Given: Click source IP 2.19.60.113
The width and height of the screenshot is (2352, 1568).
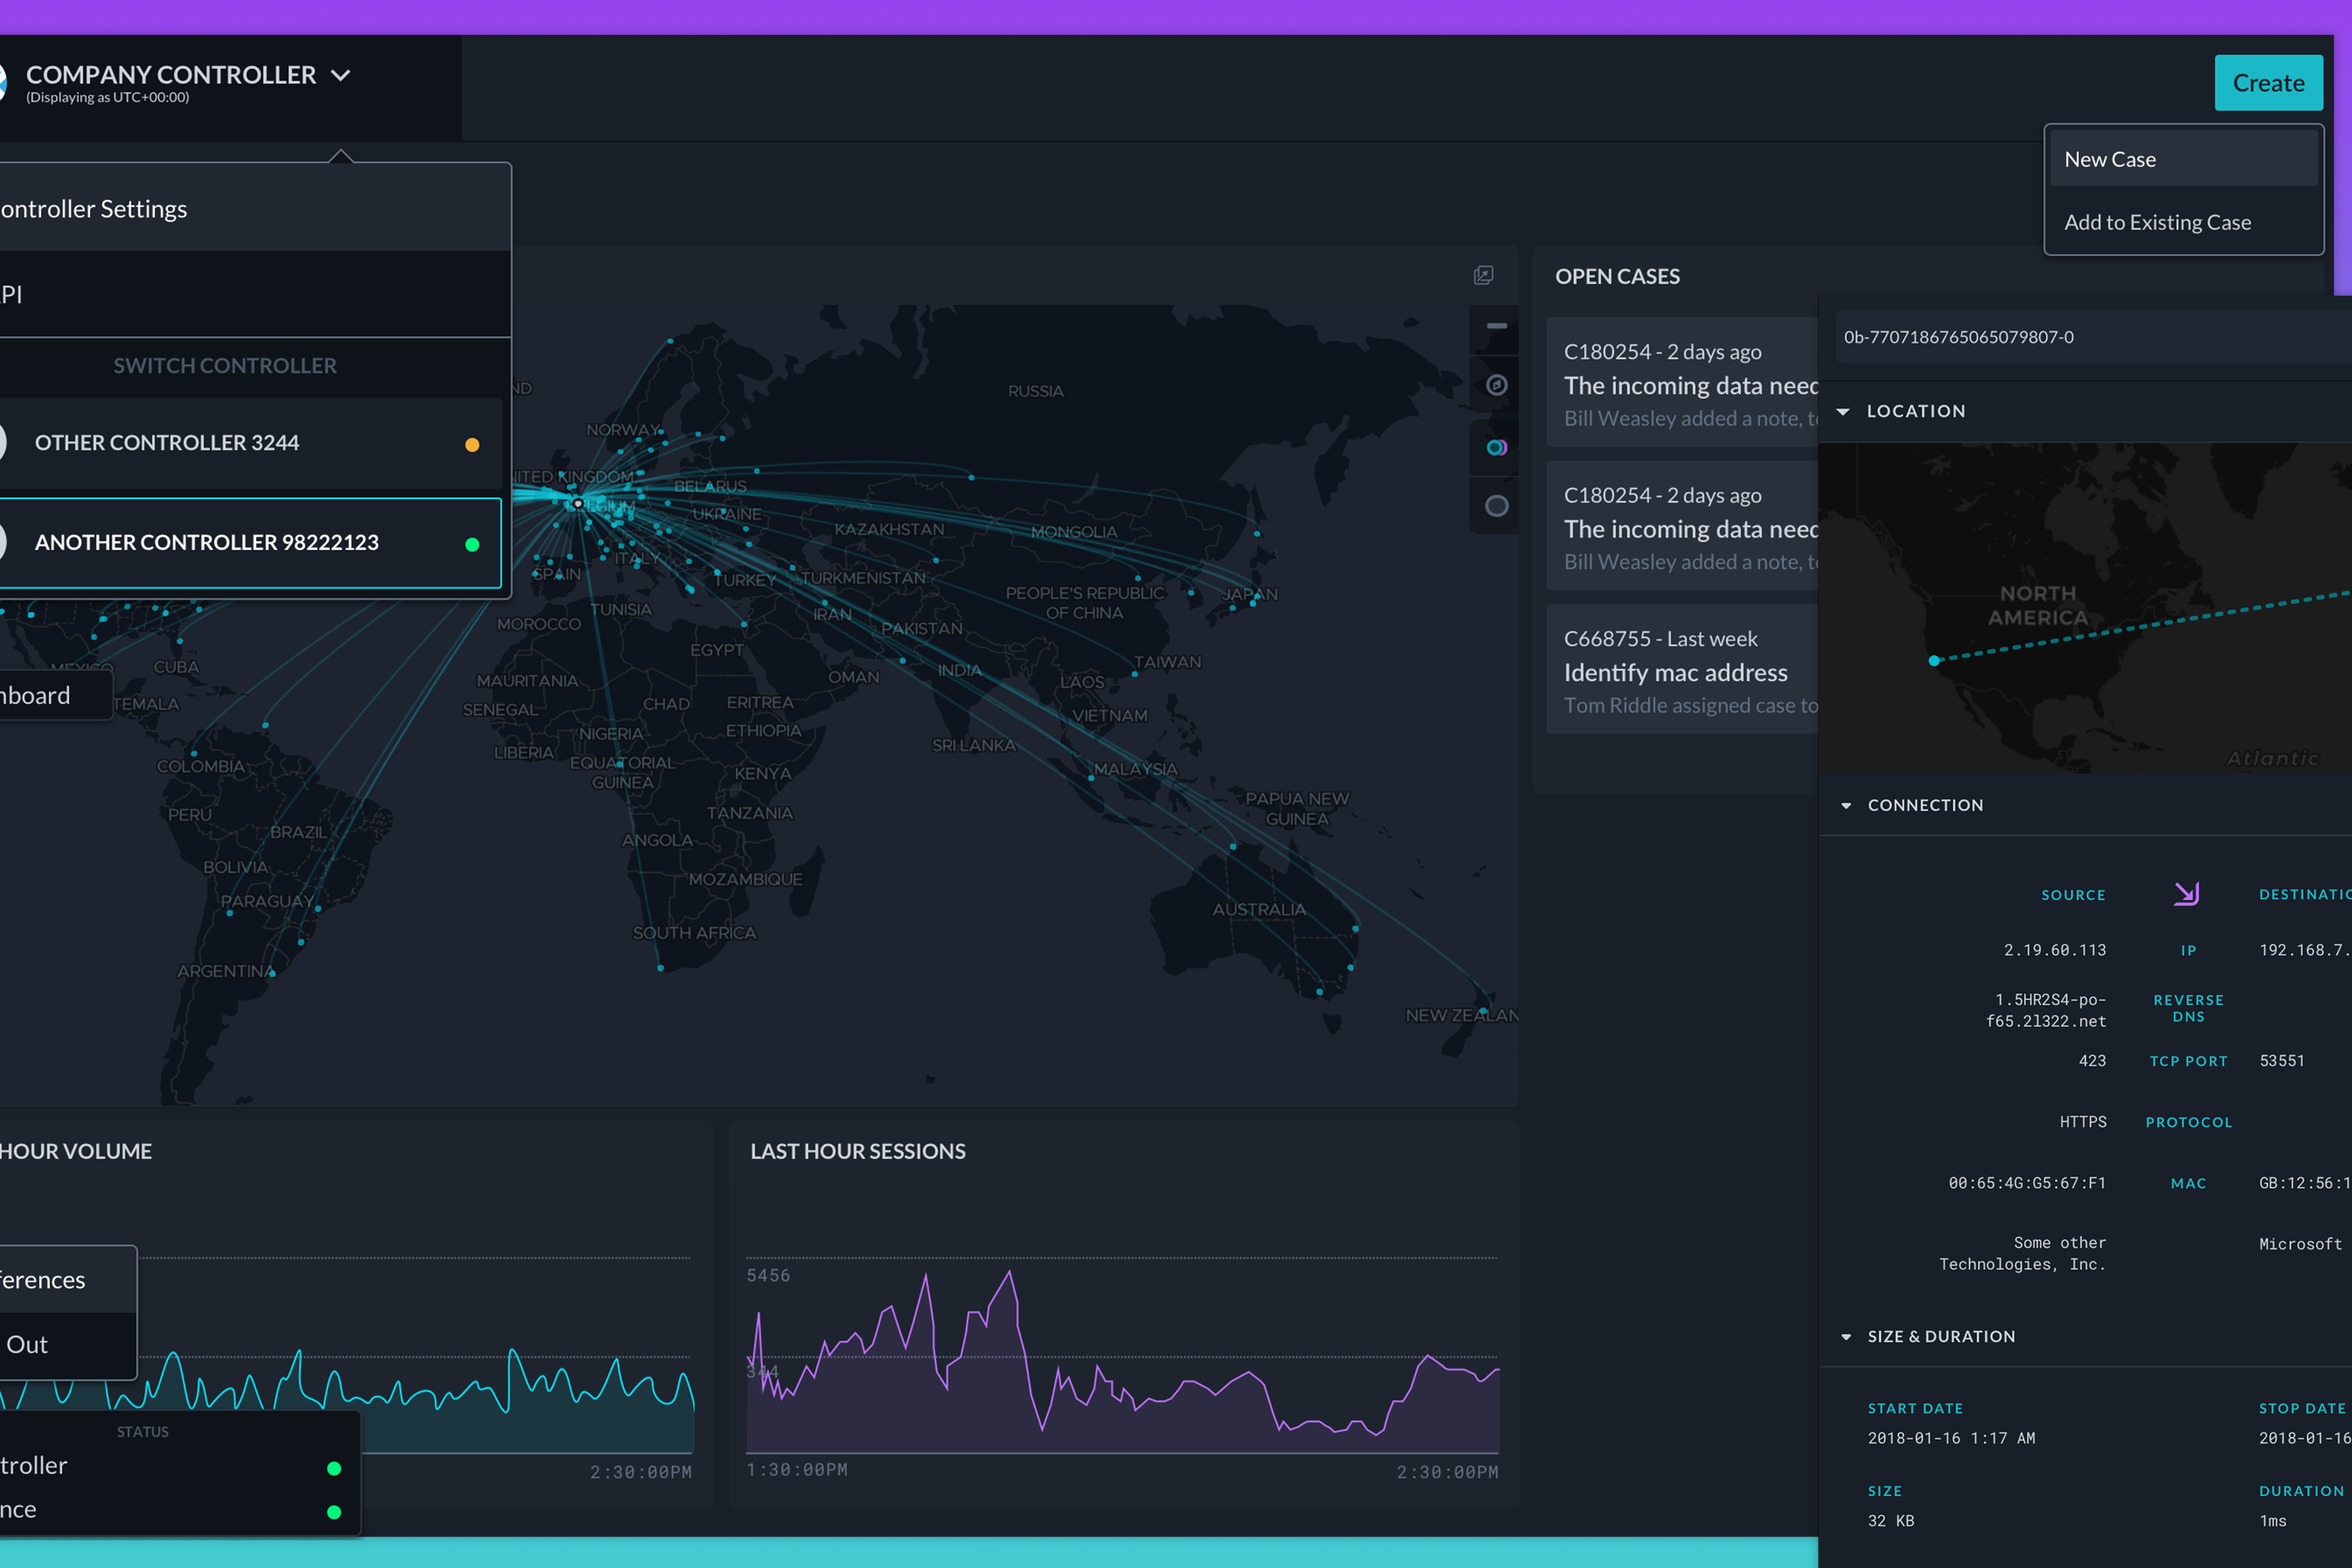Looking at the screenshot, I should [x=2054, y=950].
